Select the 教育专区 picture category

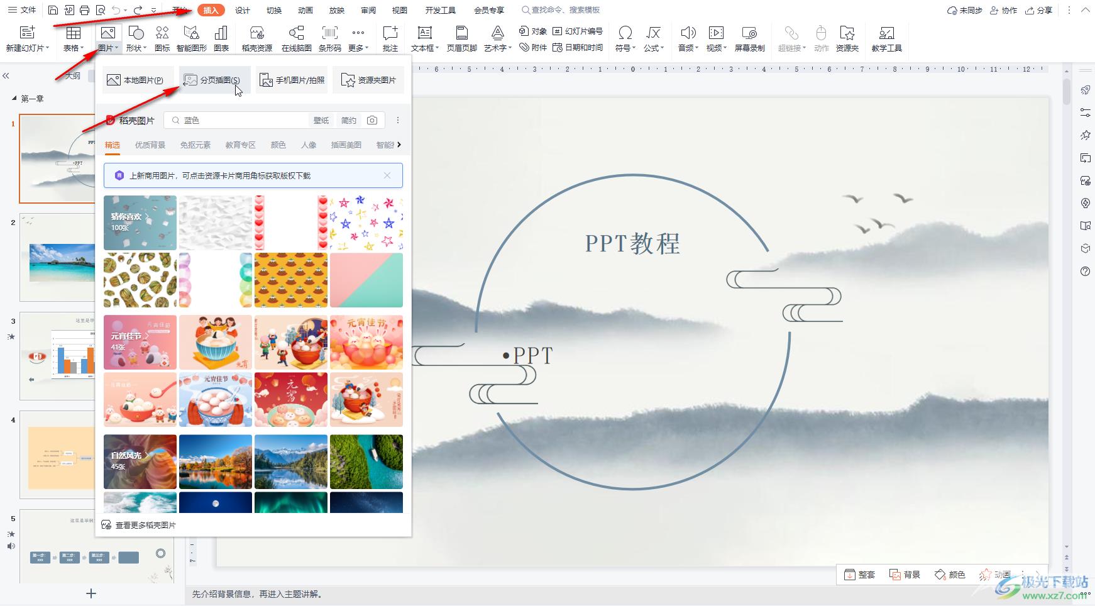[241, 145]
